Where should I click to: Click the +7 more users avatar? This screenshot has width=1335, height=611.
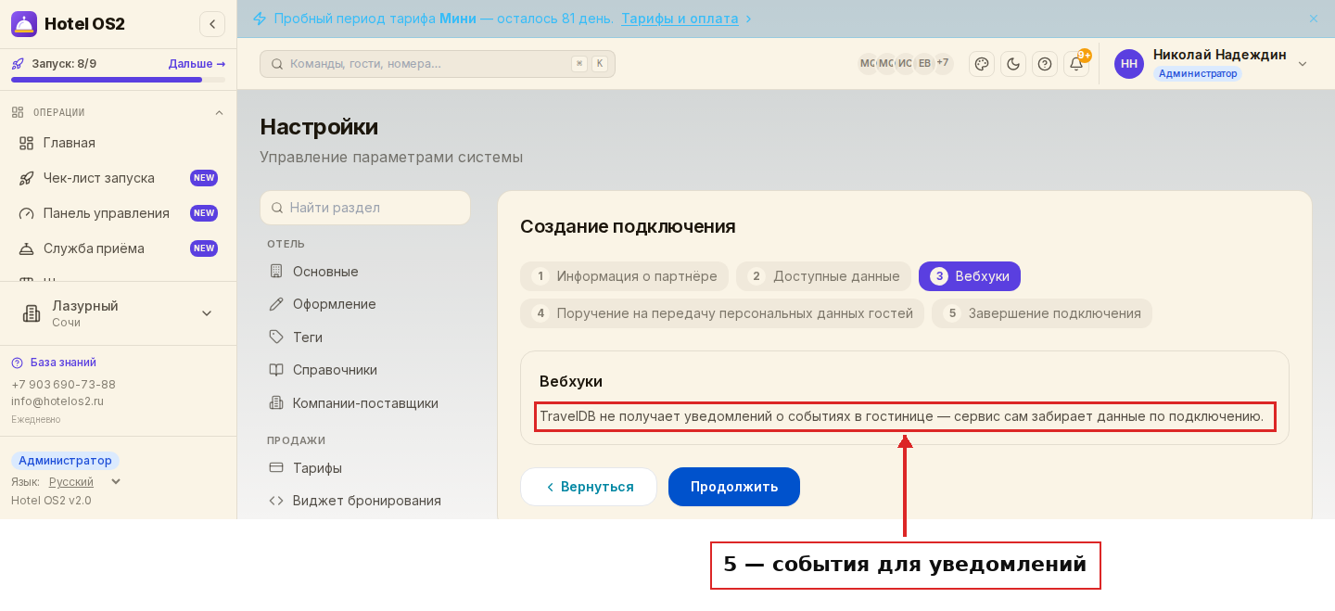[x=943, y=63]
